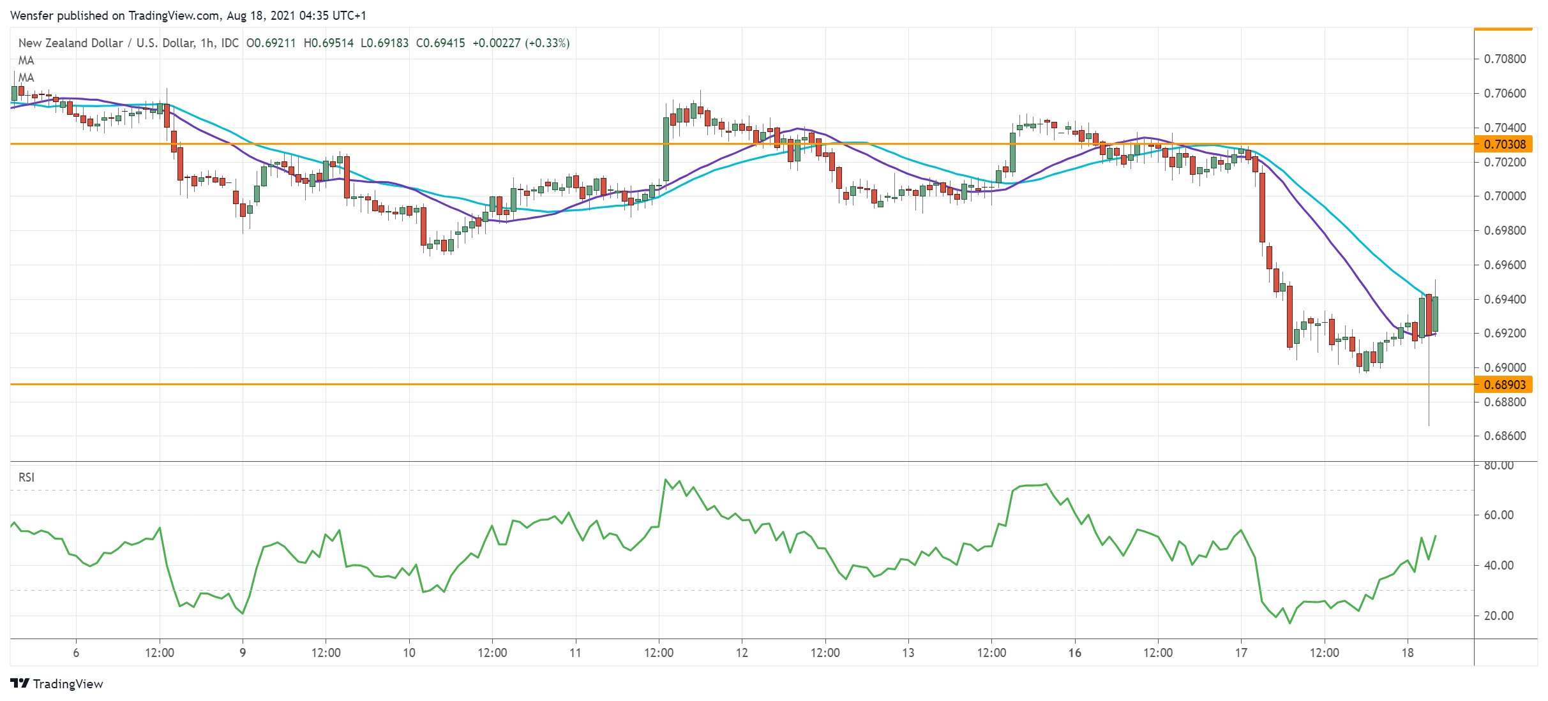The height and width of the screenshot is (701, 1548).
Task: Expand the New Zealand Dollar / U.S. Dollar symbol title
Action: coord(102,44)
